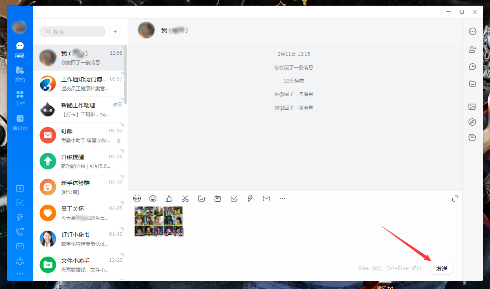Open the file transfer folder icon
The image size is (490, 289).
click(x=201, y=198)
